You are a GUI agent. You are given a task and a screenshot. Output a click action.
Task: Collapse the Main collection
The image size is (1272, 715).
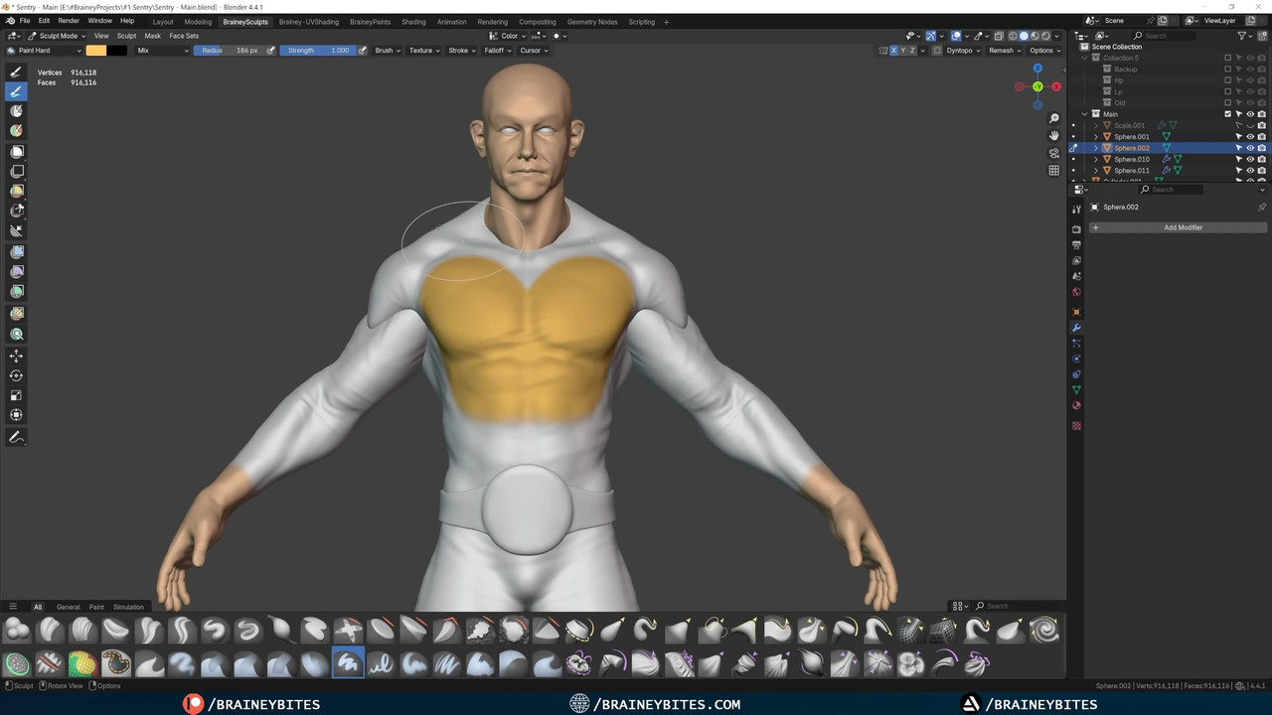(x=1085, y=114)
